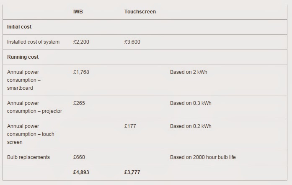Select the £265 projector power cost
The image size is (292, 185).
pyautogui.click(x=79, y=103)
